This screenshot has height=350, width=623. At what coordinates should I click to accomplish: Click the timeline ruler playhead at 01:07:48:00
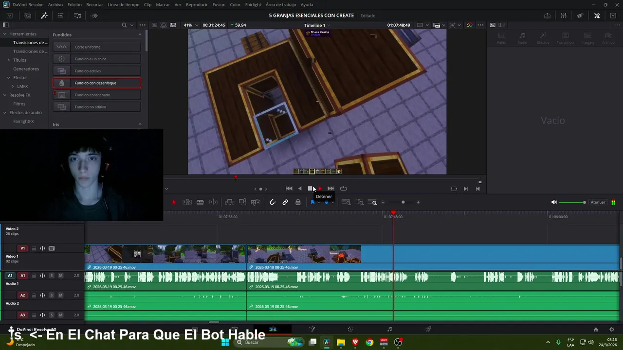393,213
